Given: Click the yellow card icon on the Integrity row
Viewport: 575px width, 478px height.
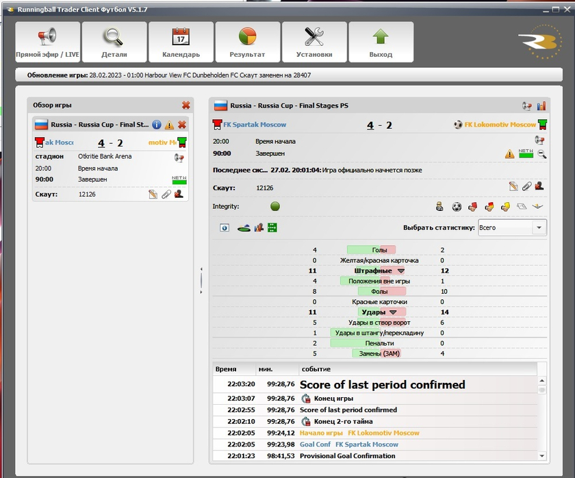Looking at the screenshot, I should click(505, 207).
